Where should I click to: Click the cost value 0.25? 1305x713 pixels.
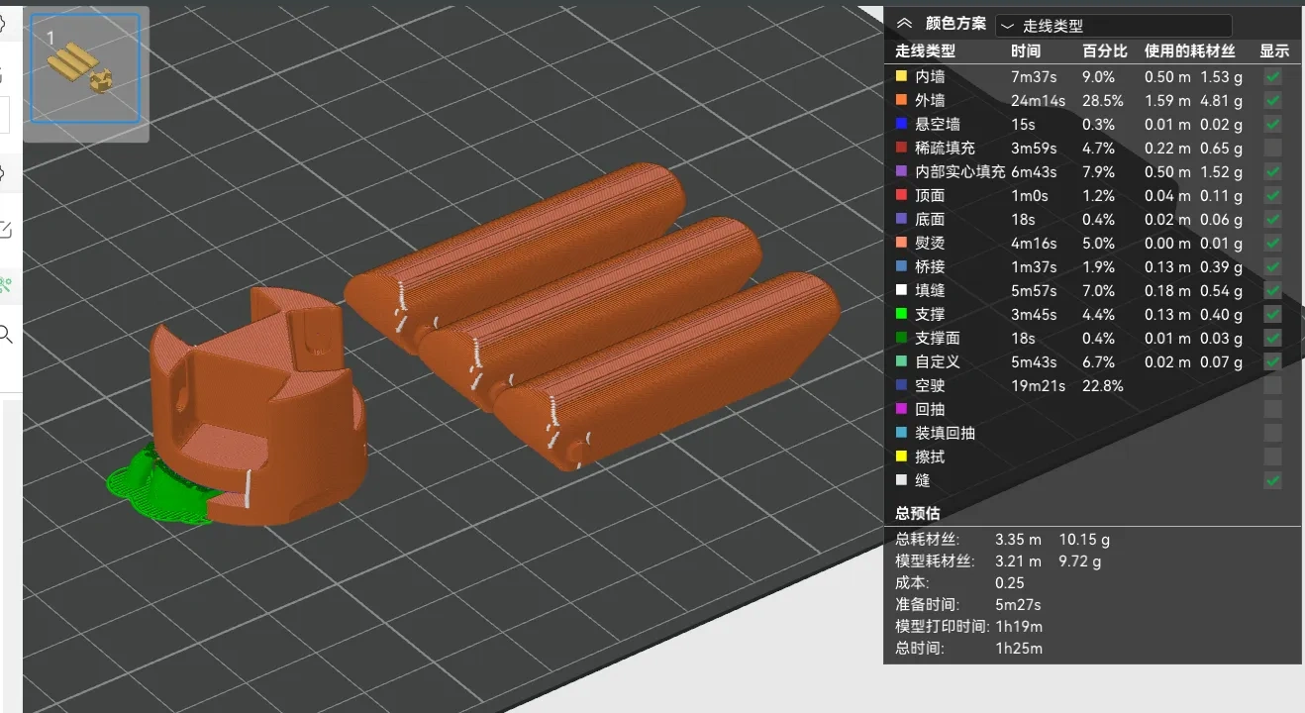[1010, 583]
